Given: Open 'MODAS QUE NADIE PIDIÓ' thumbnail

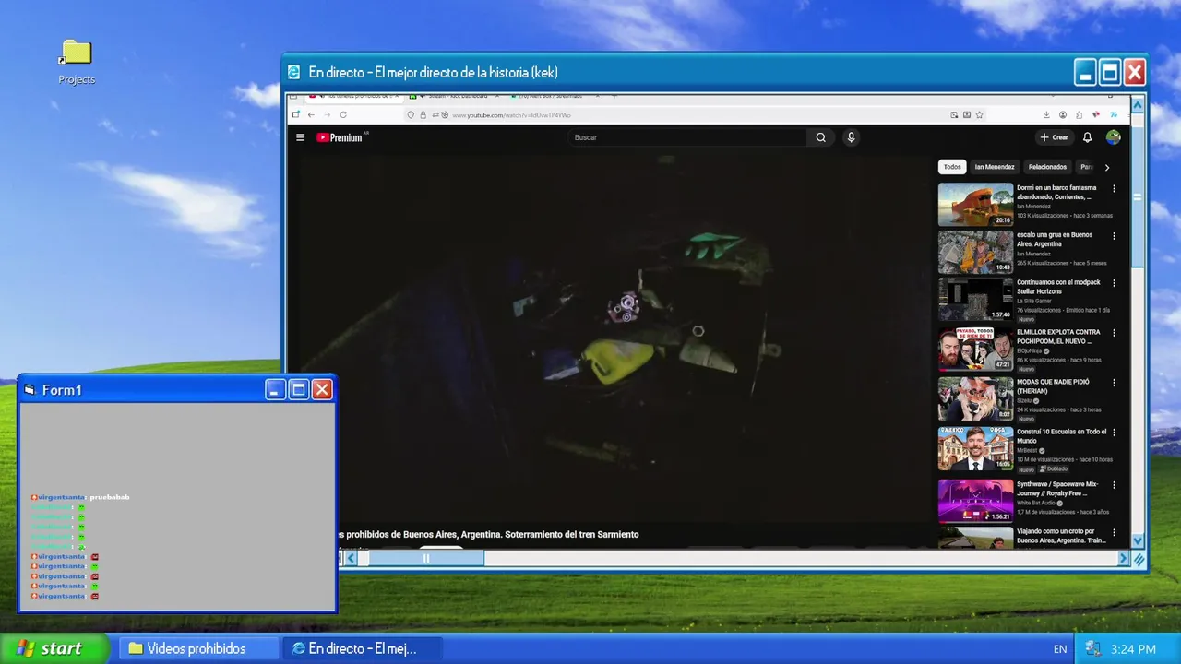Looking at the screenshot, I should 975,399.
